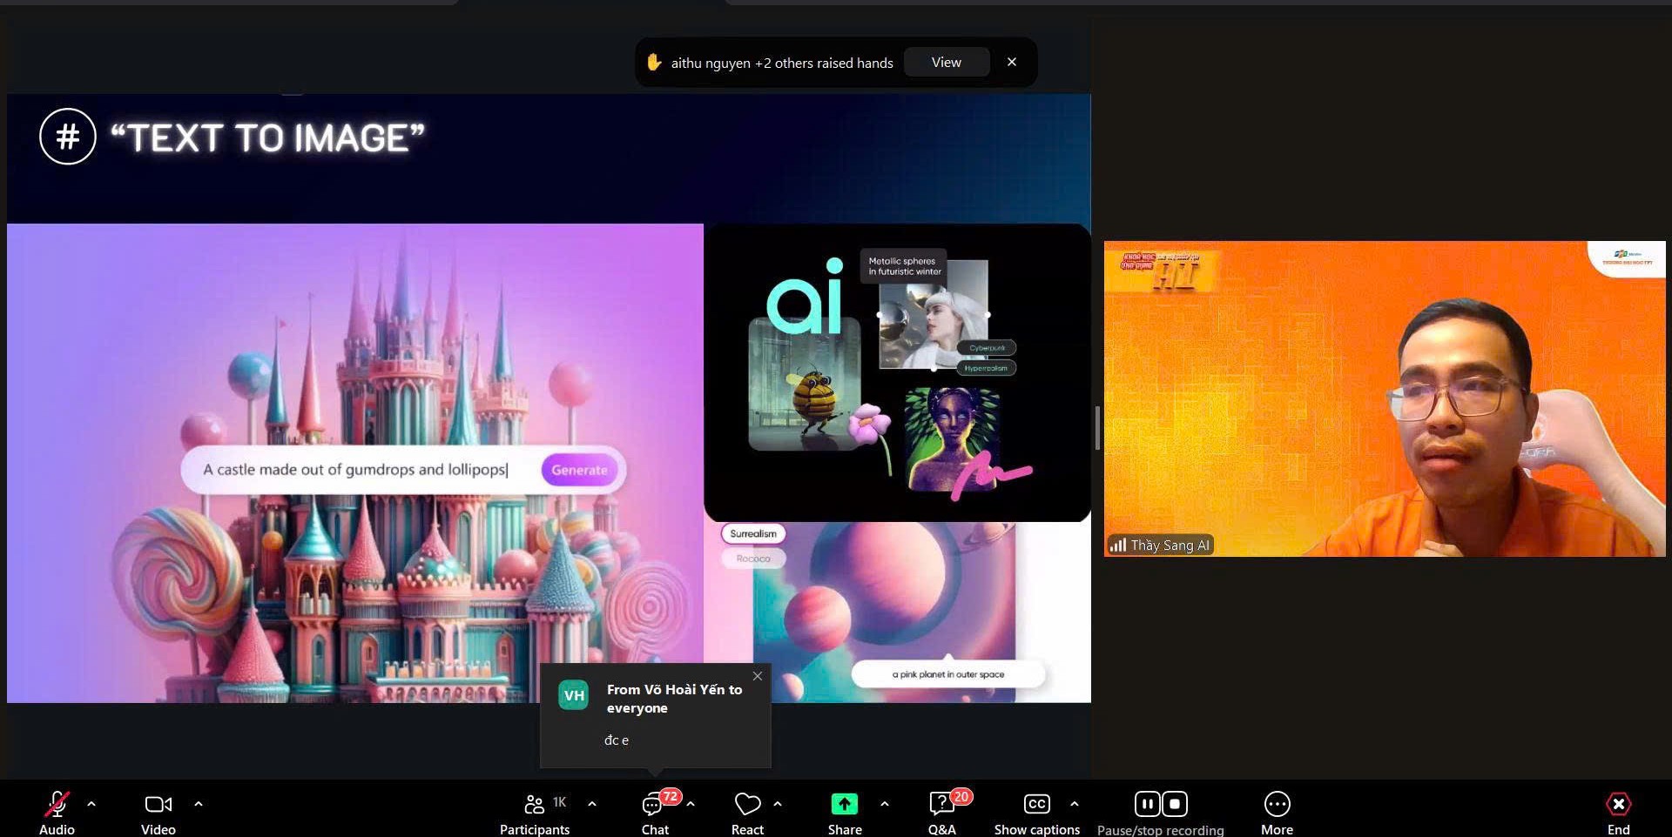Viewport: 1672px width, 837px height.
Task: Open the Q&A panel
Action: pyautogui.click(x=941, y=804)
